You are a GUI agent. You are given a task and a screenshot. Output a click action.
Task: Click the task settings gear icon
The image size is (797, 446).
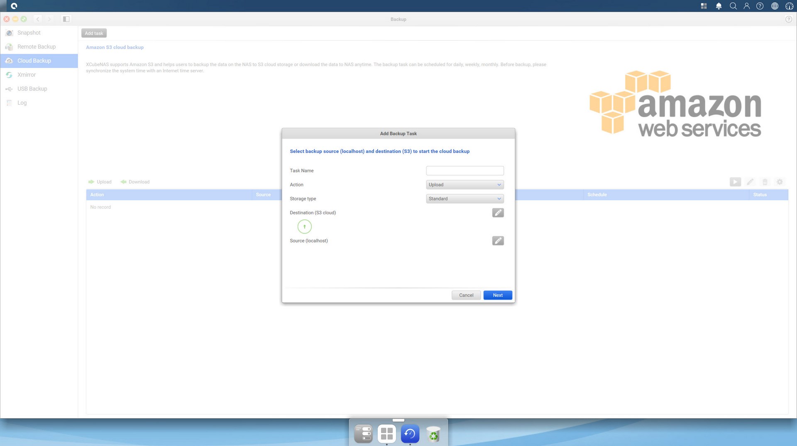tap(780, 182)
